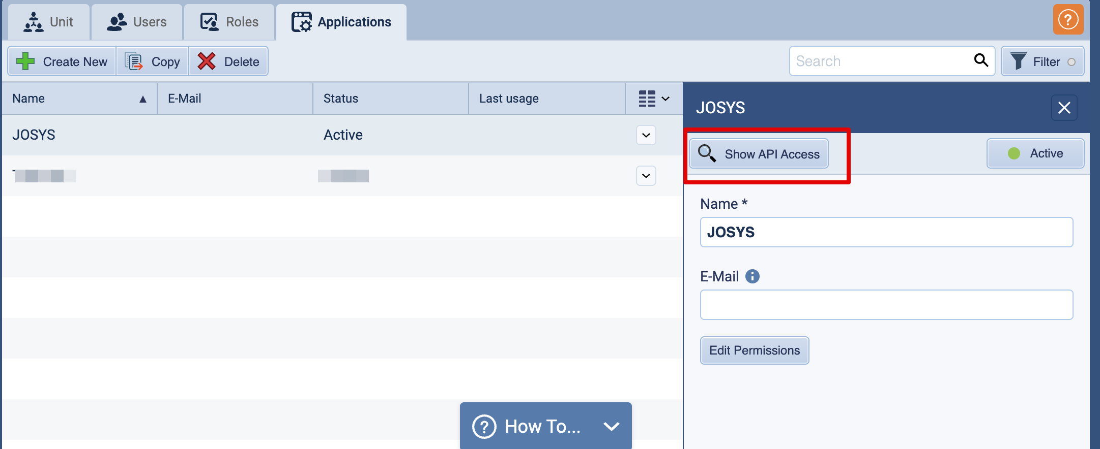Switch to the Roles tab
1100x449 pixels.
229,22
